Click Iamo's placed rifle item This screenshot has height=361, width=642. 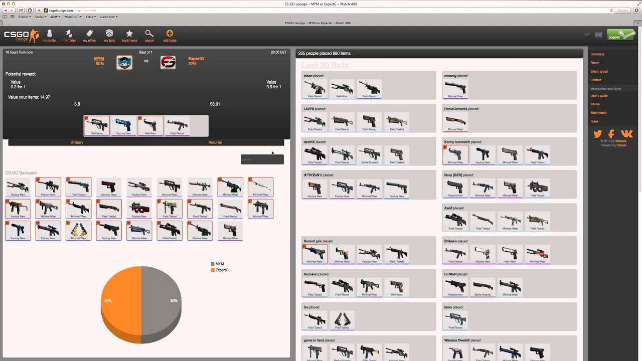[455, 319]
